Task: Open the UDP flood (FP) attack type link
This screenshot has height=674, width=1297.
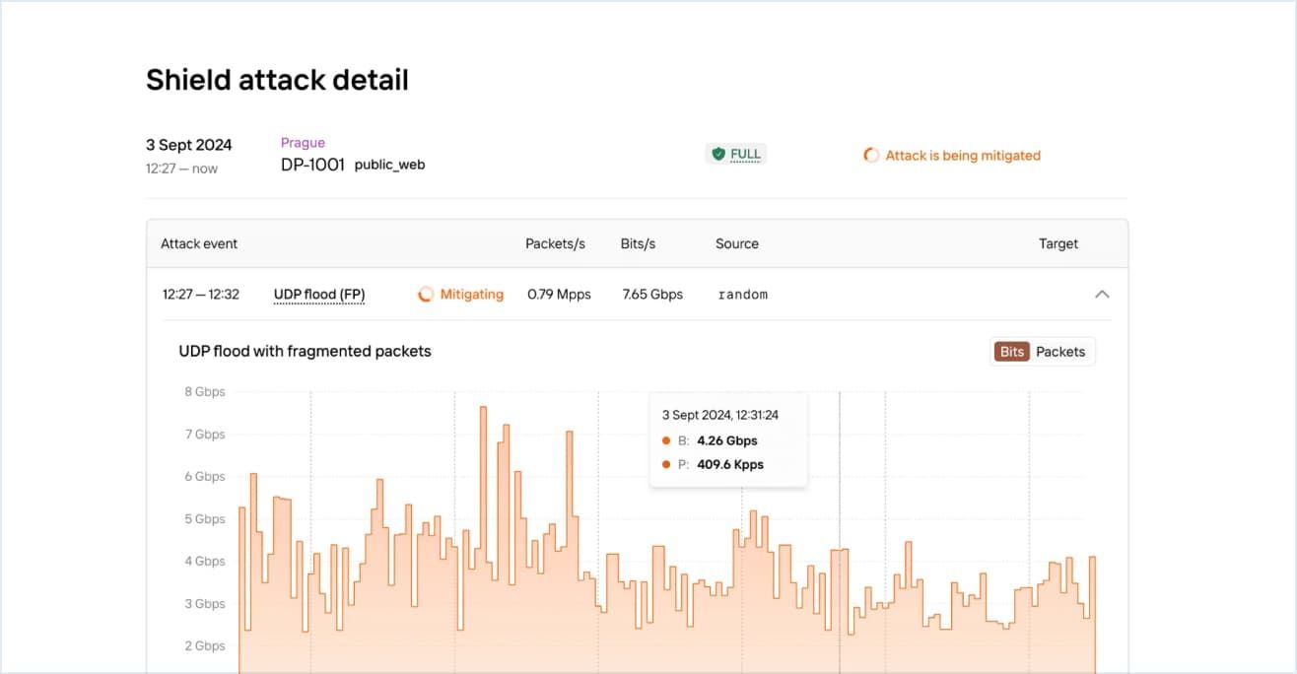Action: (x=319, y=295)
